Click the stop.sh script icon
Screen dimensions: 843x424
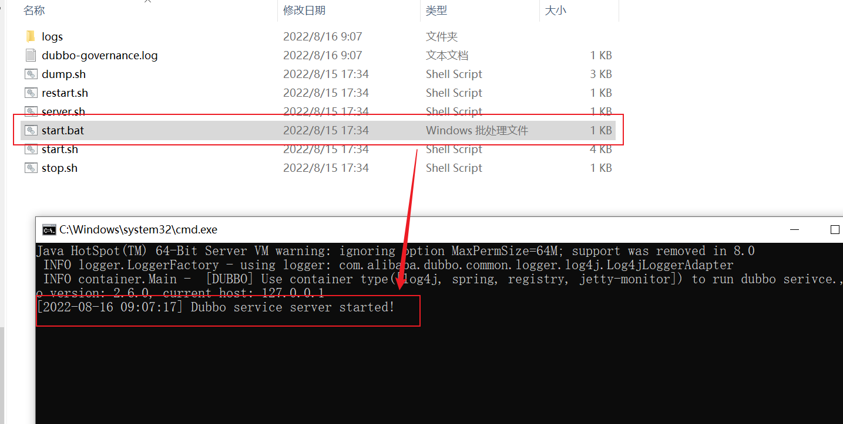[x=31, y=168]
